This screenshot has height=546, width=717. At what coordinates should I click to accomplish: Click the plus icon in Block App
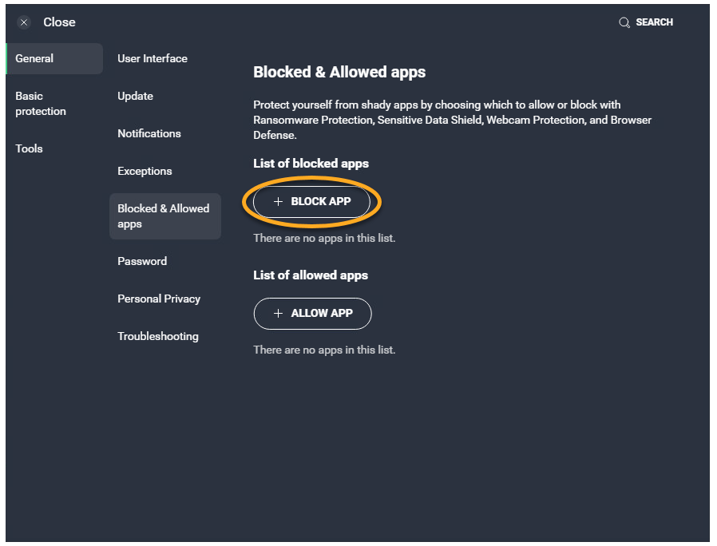(278, 202)
